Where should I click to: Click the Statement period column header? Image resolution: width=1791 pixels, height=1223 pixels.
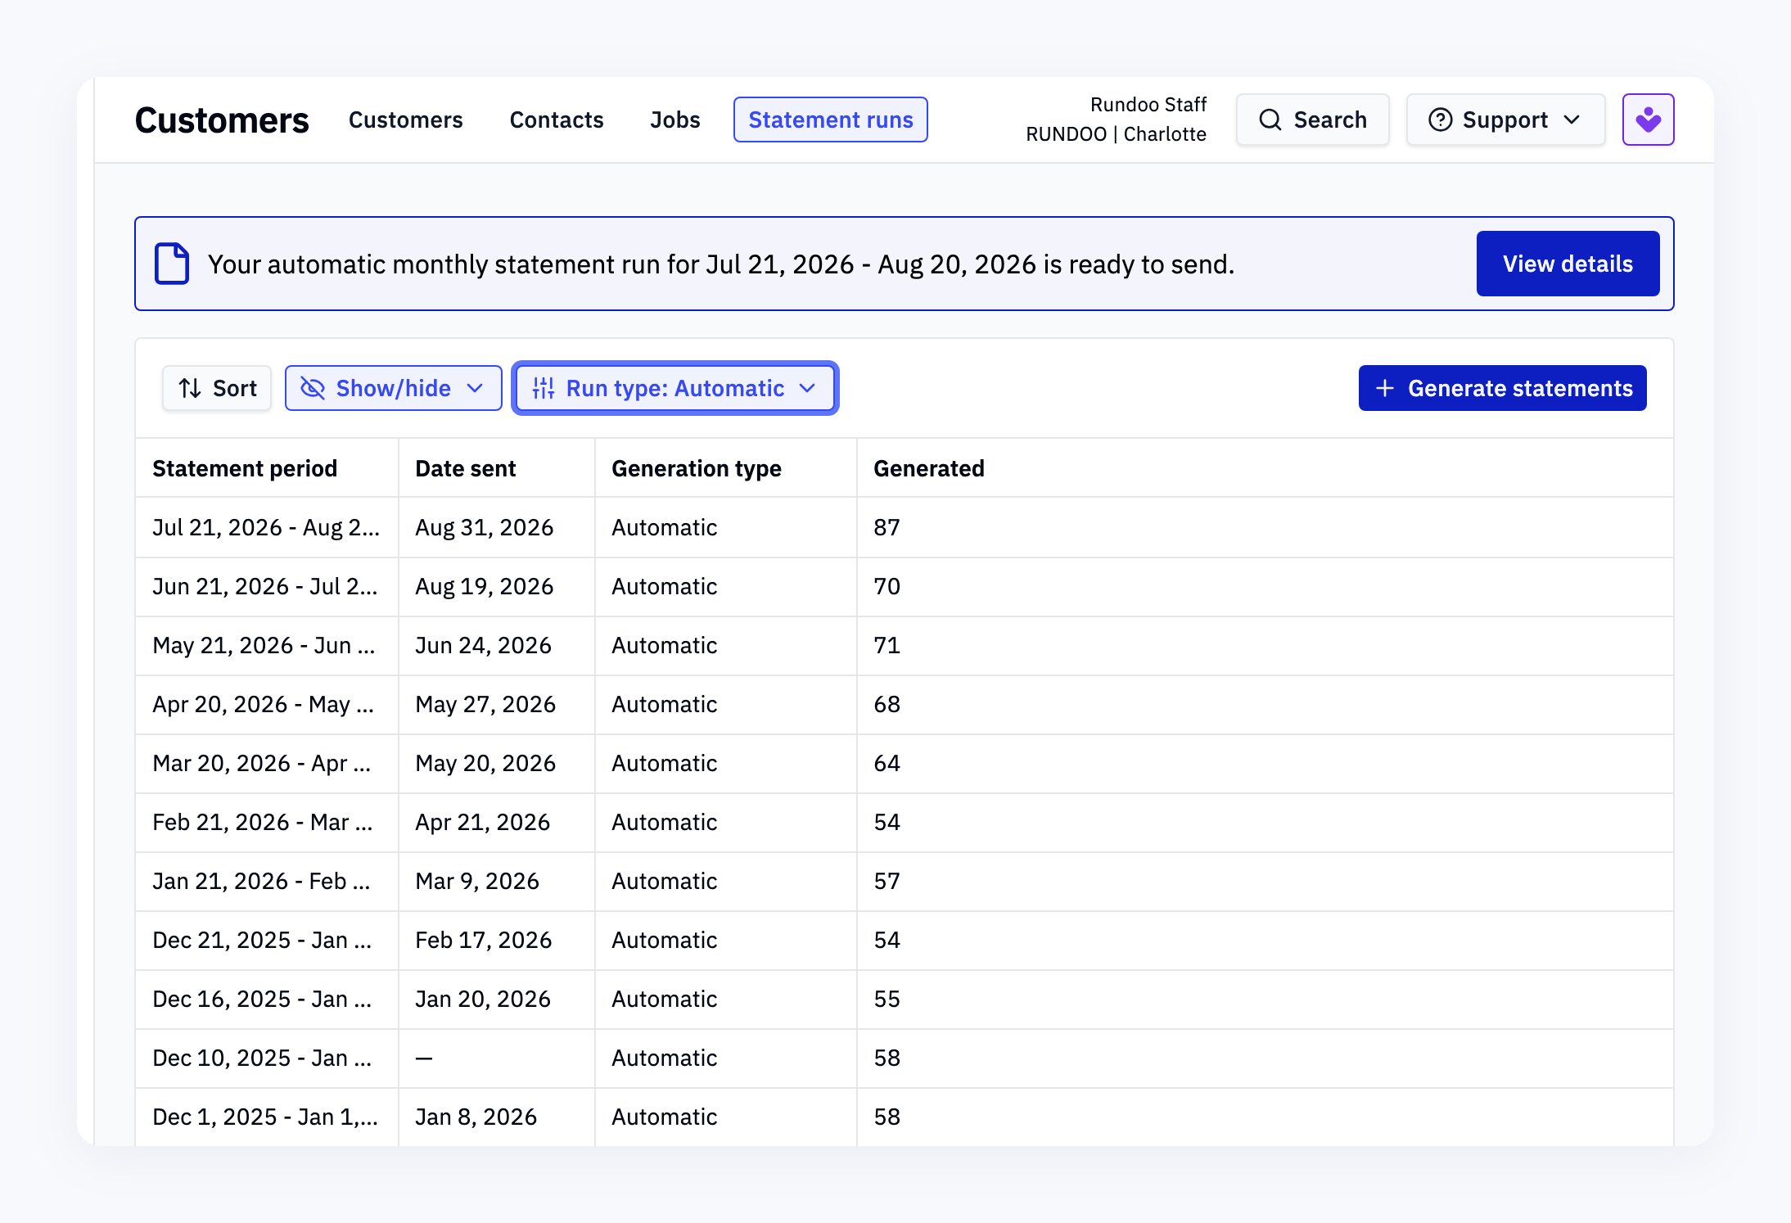click(267, 468)
